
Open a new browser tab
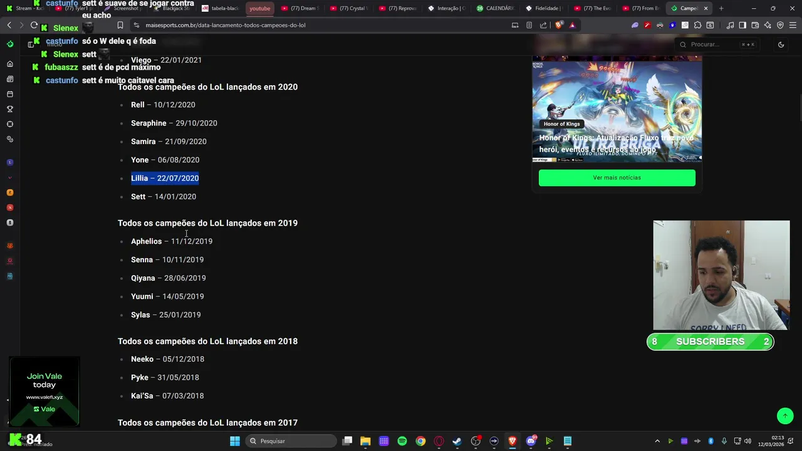coord(721,8)
